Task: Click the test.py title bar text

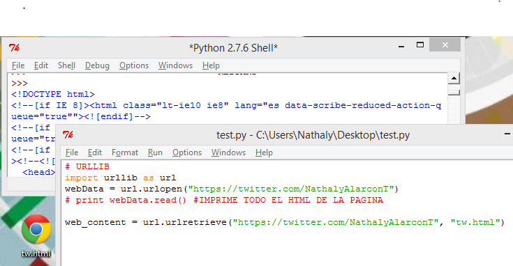Action: point(313,135)
